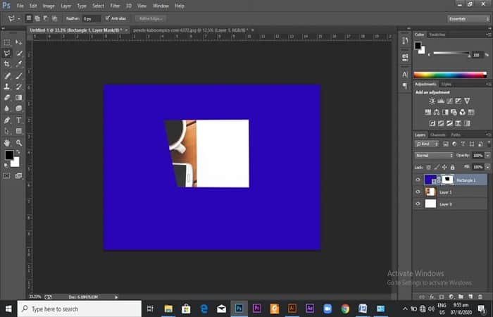The image size is (493, 317).
Task: Open the Normal blend mode dropdown
Action: (434, 156)
